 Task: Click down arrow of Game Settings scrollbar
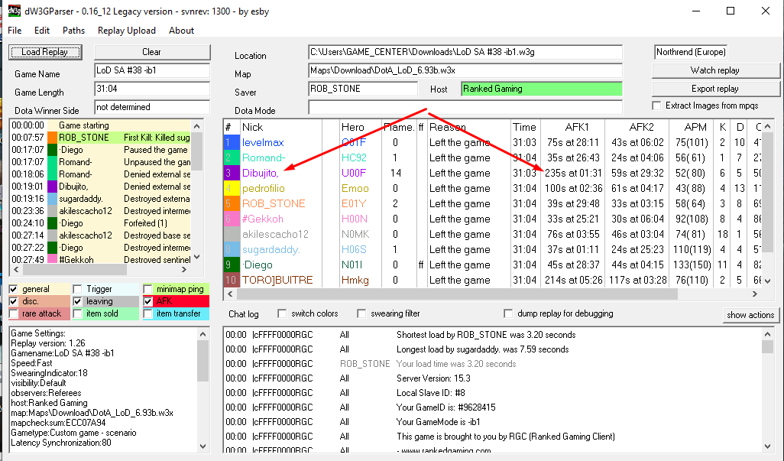coord(202,446)
